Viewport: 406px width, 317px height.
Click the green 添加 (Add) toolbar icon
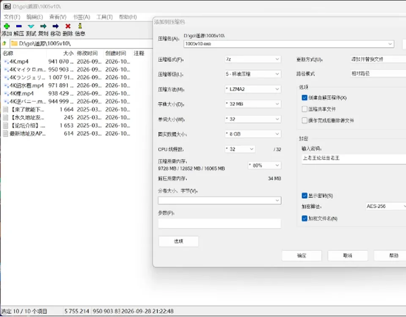click(7, 26)
